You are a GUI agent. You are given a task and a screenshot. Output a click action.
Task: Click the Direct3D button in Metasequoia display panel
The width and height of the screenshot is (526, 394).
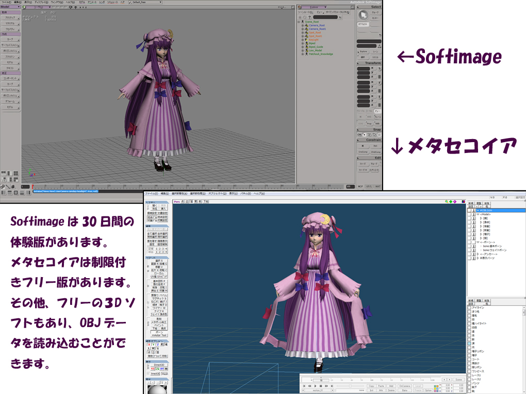(x=159, y=365)
